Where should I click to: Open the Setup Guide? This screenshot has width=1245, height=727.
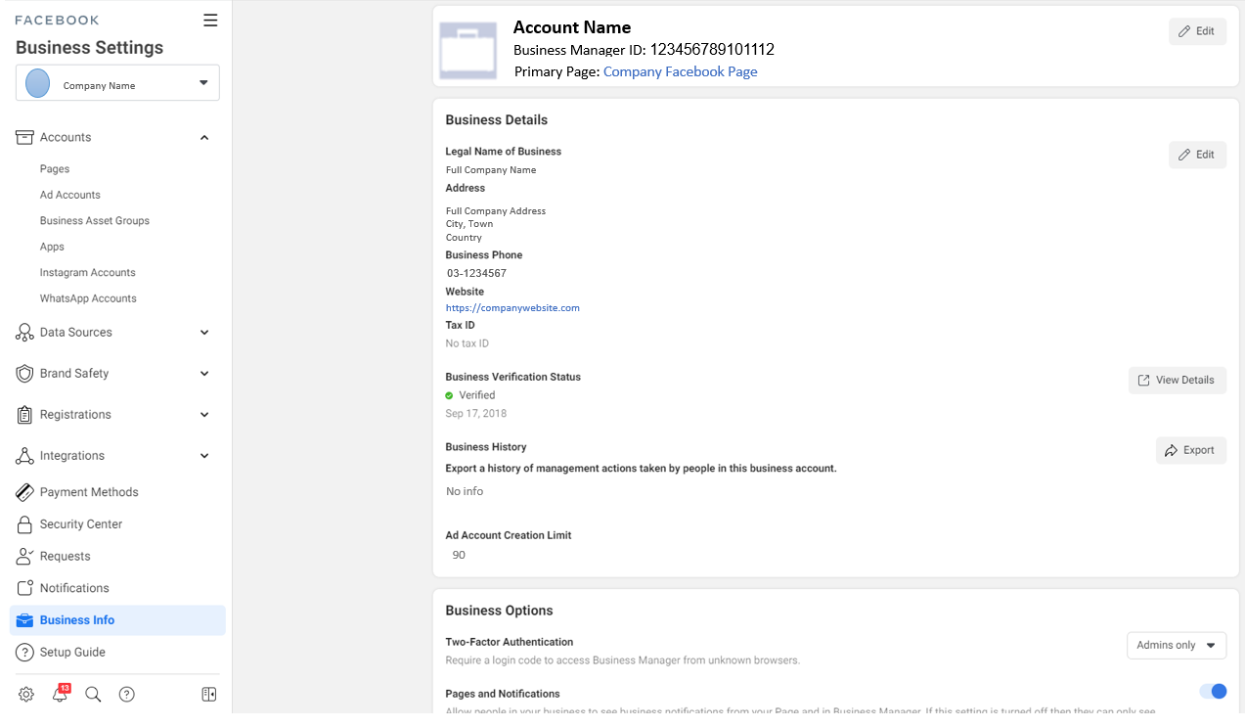pos(72,653)
